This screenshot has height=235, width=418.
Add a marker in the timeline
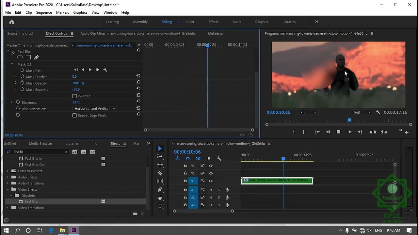(209, 159)
